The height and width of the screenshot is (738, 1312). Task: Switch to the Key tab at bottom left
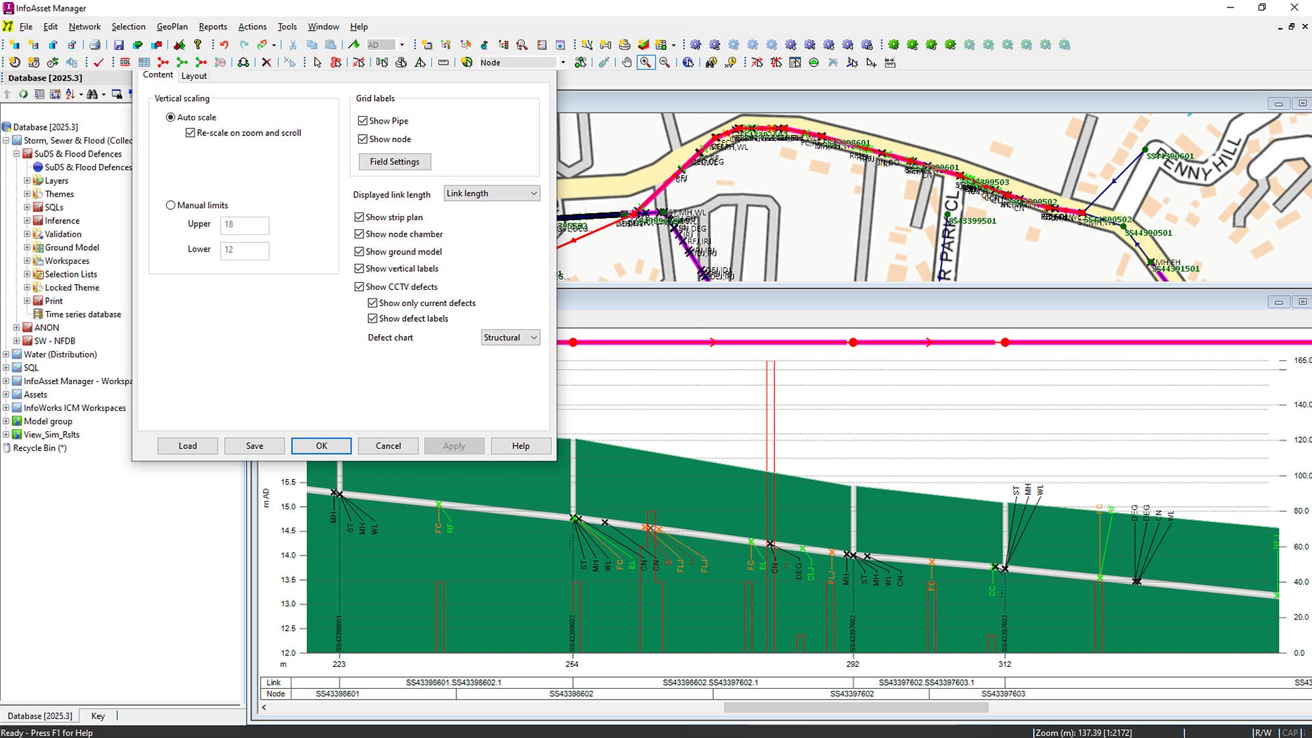tap(98, 716)
